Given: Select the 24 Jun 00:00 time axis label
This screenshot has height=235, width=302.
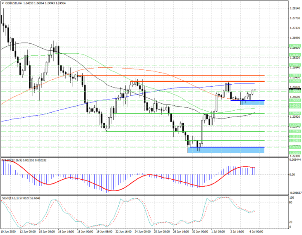Looking at the screenshot, I should pyautogui.click(x=143, y=232).
